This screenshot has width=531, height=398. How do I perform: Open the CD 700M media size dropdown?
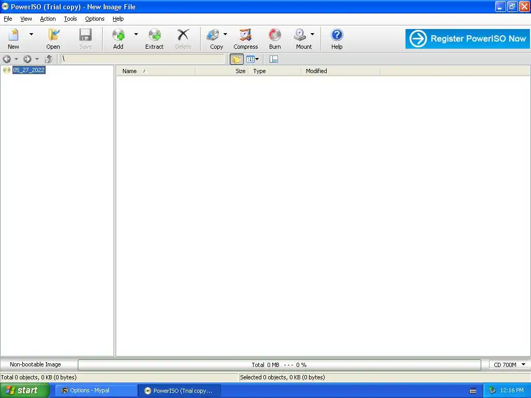tap(509, 364)
